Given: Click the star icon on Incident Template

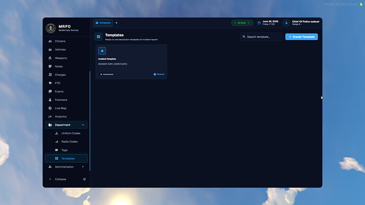Looking at the screenshot, I should 102,51.
